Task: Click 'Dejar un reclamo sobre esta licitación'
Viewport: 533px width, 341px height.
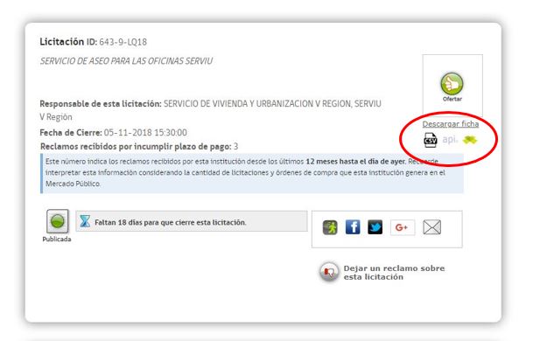Action: click(x=394, y=273)
